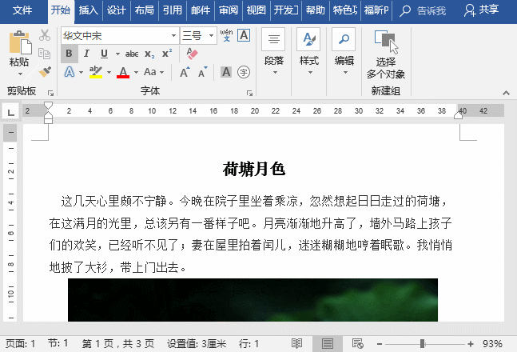Click the 93% zoom level
Image resolution: width=517 pixels, height=352 pixels.
492,344
